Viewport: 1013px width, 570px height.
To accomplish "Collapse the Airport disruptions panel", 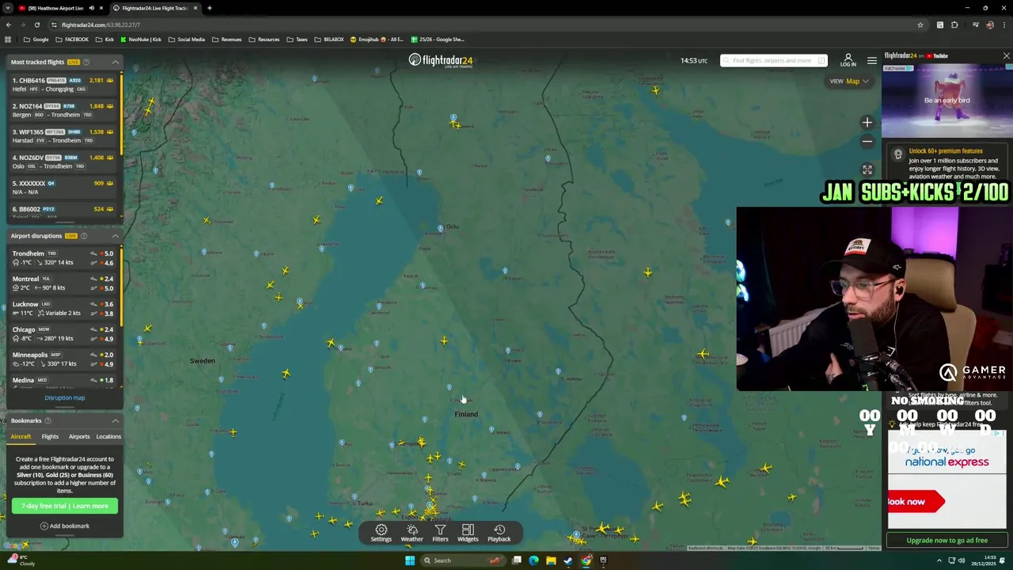I will coord(115,236).
